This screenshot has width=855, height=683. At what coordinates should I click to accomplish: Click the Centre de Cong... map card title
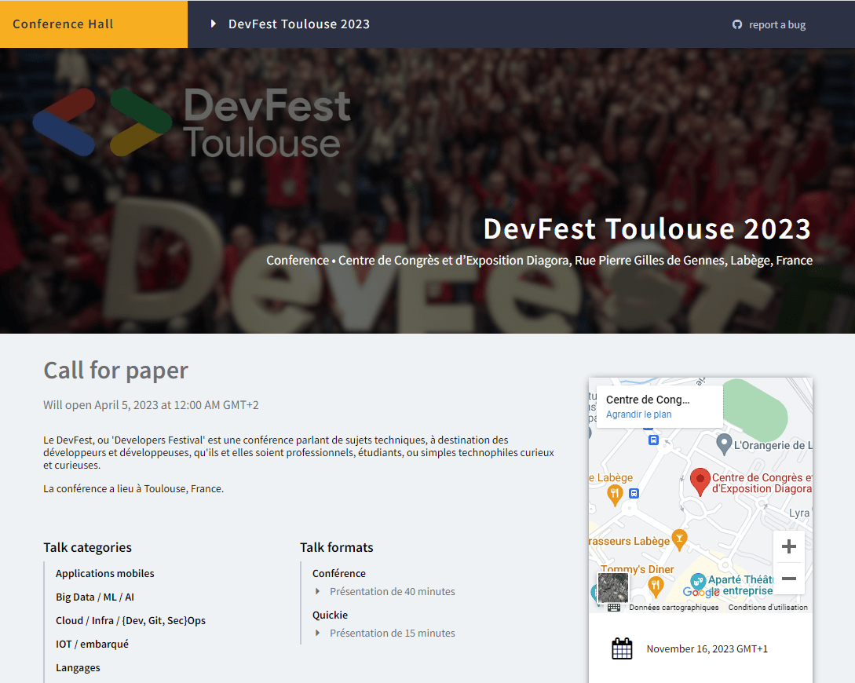648,400
